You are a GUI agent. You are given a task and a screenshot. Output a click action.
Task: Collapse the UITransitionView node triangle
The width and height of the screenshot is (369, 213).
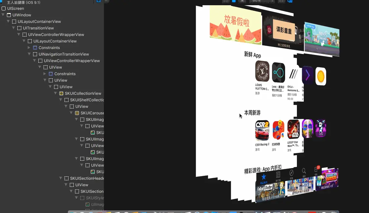[x=13, y=28]
